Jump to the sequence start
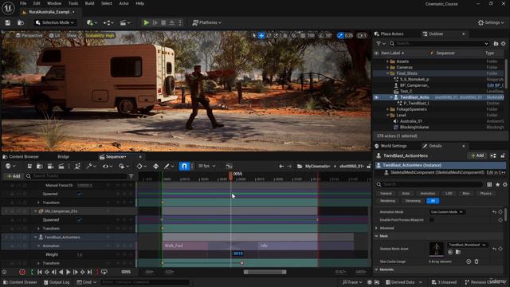 [39, 272]
